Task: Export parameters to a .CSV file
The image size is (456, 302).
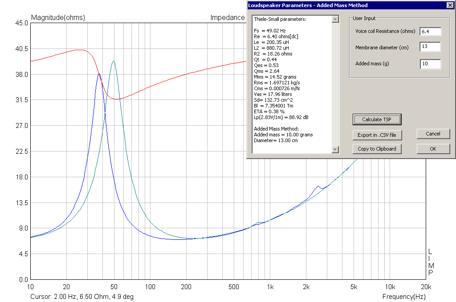Action: point(377,135)
